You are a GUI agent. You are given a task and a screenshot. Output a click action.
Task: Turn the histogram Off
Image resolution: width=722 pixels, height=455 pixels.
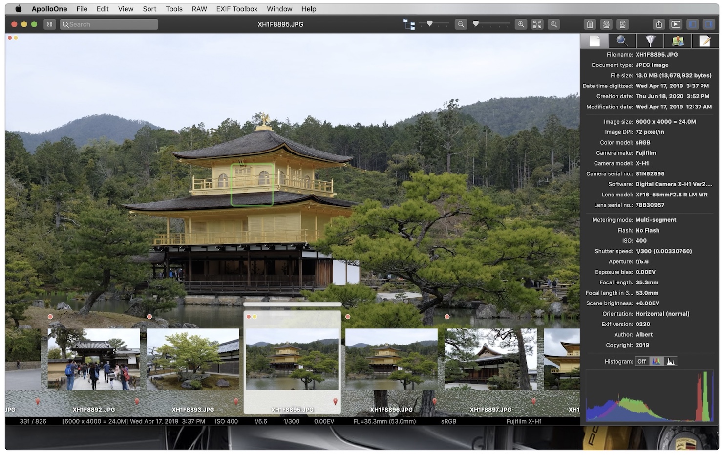tap(641, 362)
